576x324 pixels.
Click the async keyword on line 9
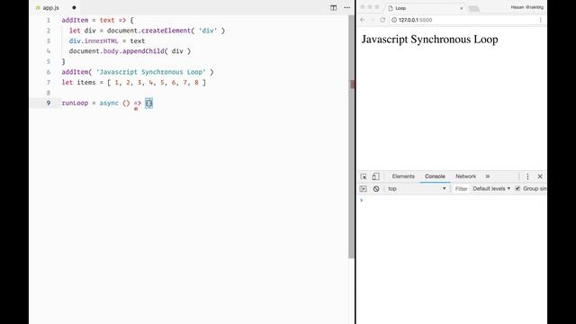109,103
